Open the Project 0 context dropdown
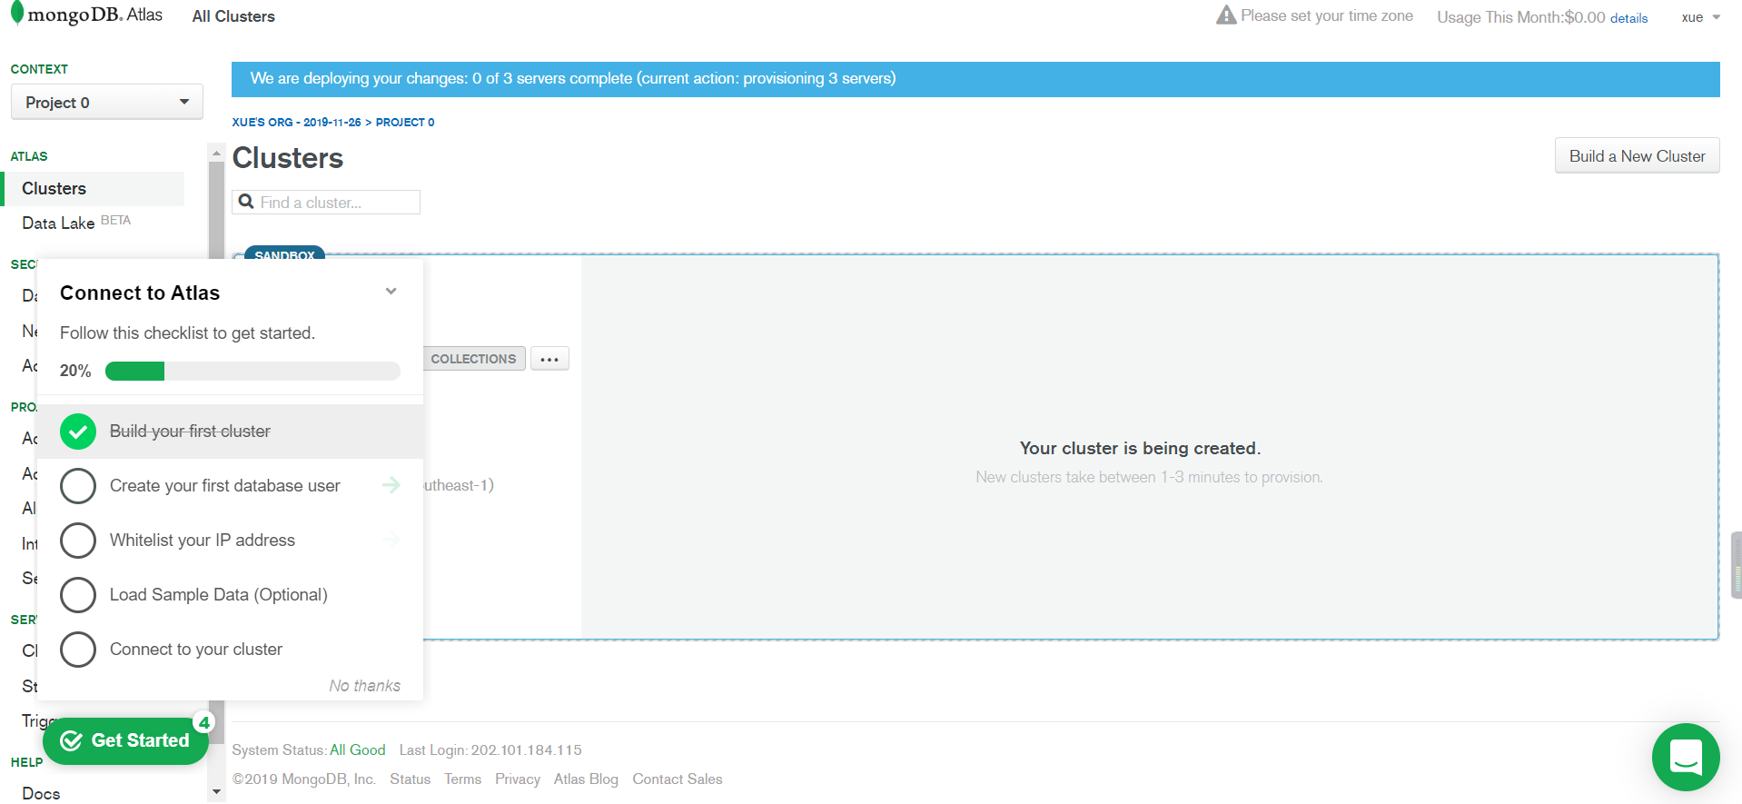The image size is (1742, 804). click(107, 102)
